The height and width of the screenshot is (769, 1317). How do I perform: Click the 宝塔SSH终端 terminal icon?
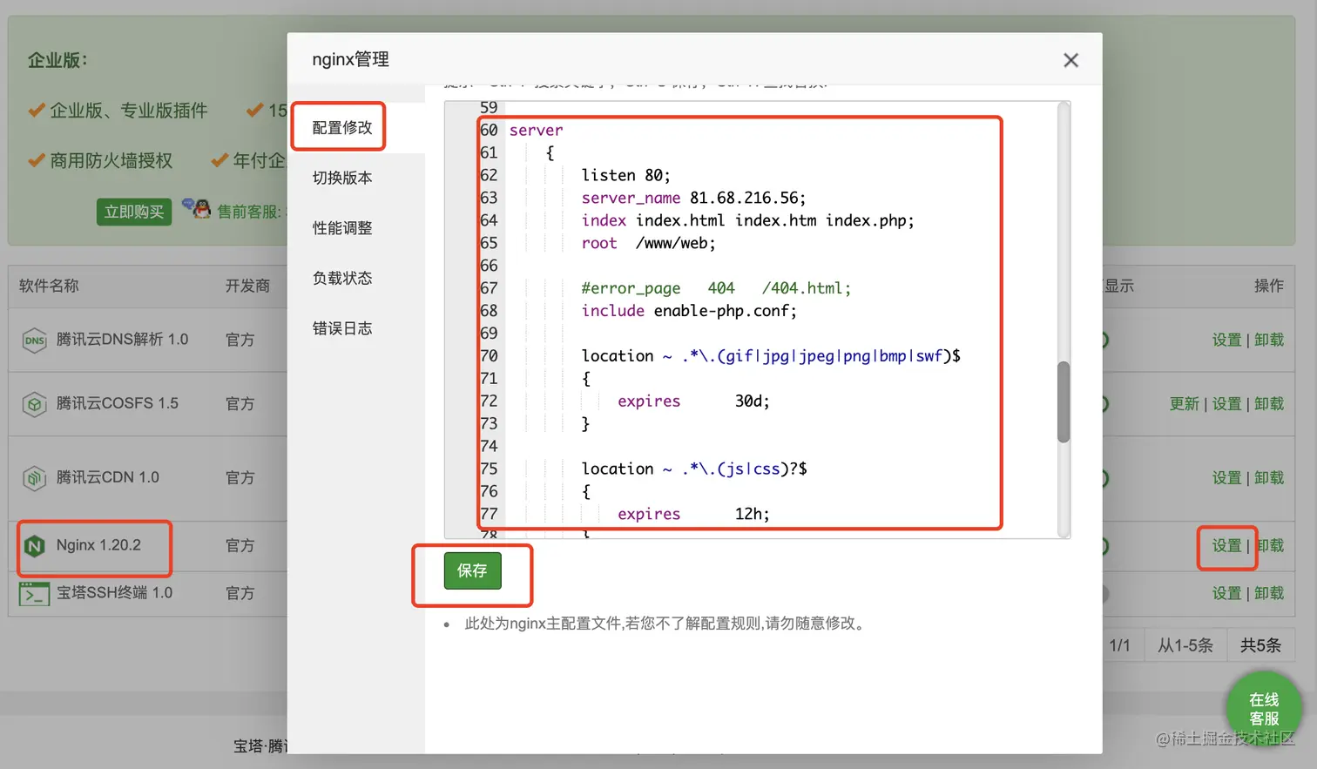point(34,594)
